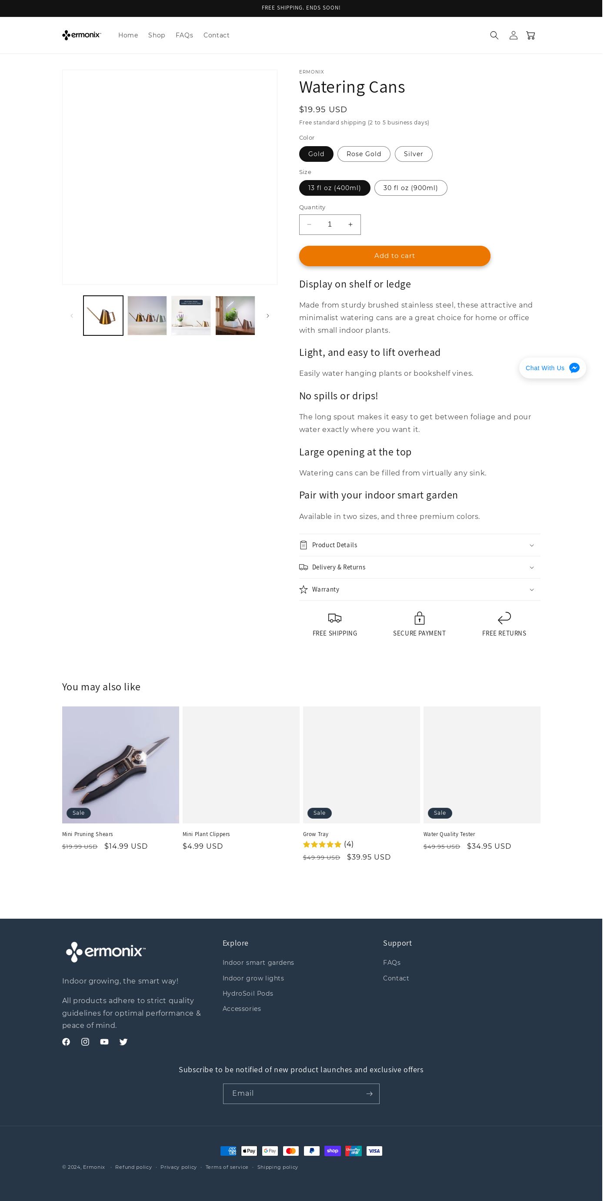Image resolution: width=604 pixels, height=1201 pixels.
Task: Choose the Silver color option
Action: [414, 154]
